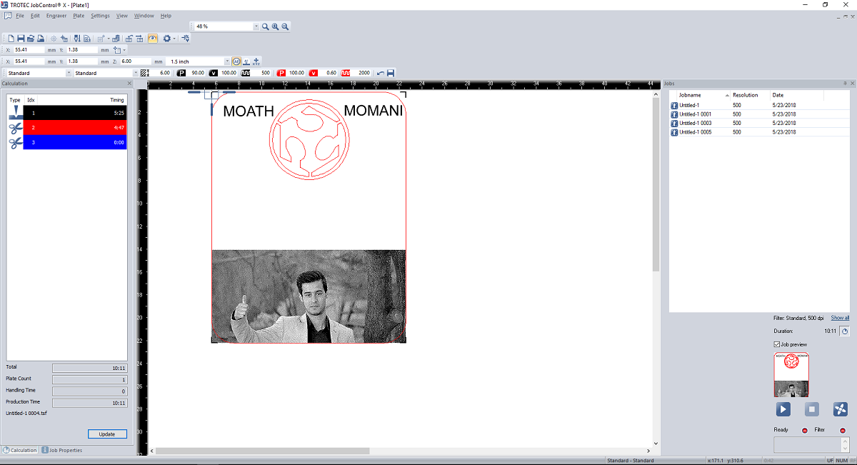Close the Calculation panel

(129, 84)
